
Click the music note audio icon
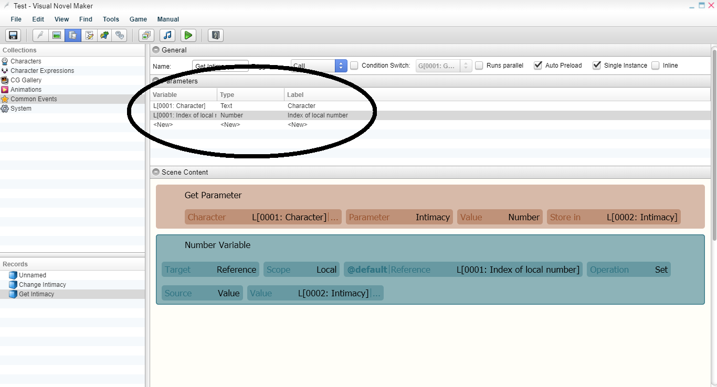167,36
